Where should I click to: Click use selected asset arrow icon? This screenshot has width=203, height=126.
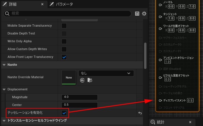(82, 80)
